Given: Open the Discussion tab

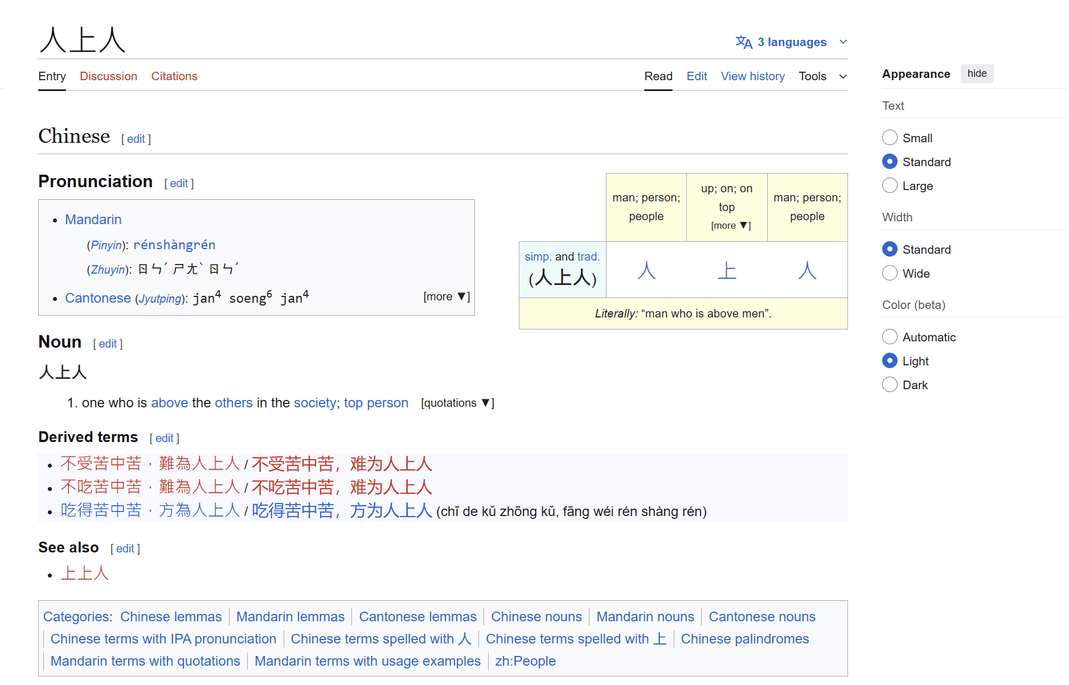Looking at the screenshot, I should coord(108,76).
